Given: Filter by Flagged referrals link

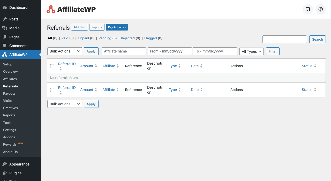Looking at the screenshot, I should click(x=151, y=38).
